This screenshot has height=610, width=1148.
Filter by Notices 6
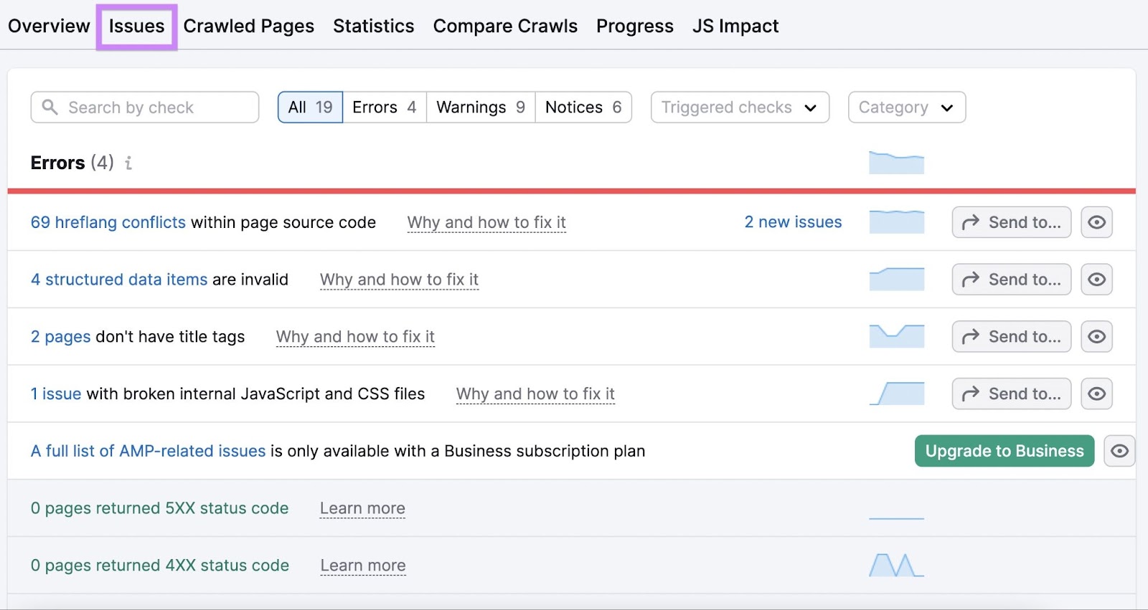(583, 107)
